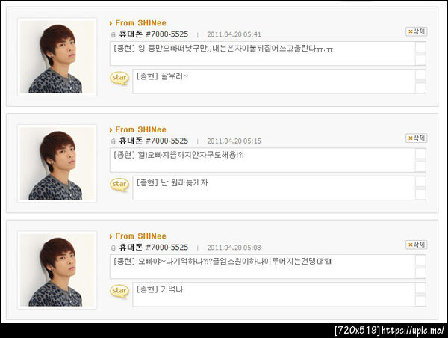Open the profile photo in the 05:41 message
Image resolution: width=448 pixels, height=338 pixels.
57,57
